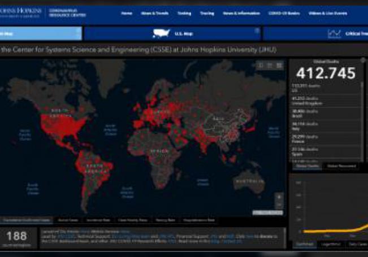Select the Global Deaths tab
The width and height of the screenshot is (368, 257).
[307, 166]
